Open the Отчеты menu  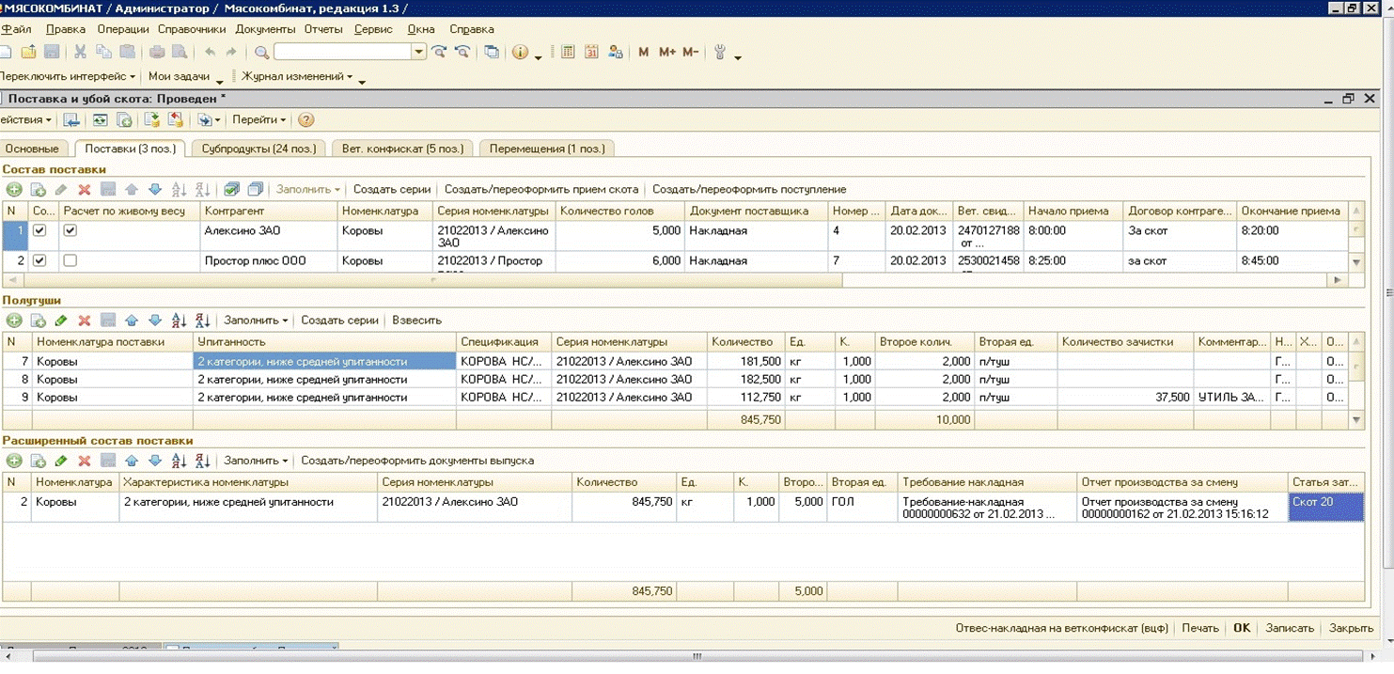323,29
